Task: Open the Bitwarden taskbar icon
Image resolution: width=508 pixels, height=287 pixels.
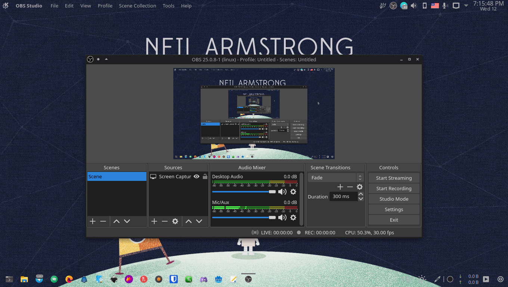Action: click(x=173, y=279)
